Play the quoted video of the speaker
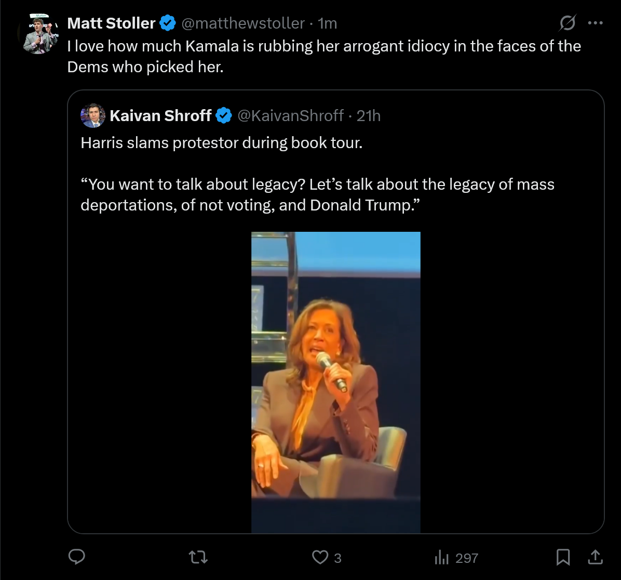 click(x=335, y=382)
